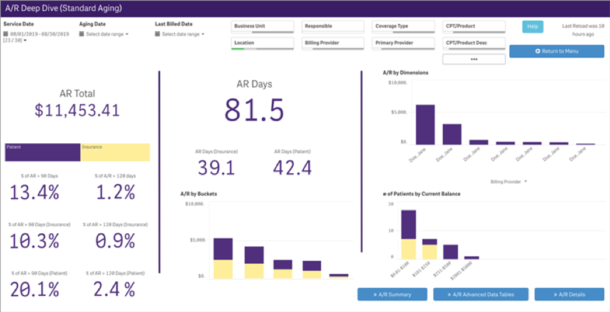Click the # of Patients by Current Balance title
This screenshot has width=610, height=312.
pos(421,194)
